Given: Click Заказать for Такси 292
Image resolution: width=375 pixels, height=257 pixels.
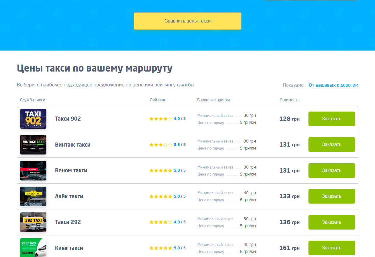Looking at the screenshot, I should click(332, 222).
